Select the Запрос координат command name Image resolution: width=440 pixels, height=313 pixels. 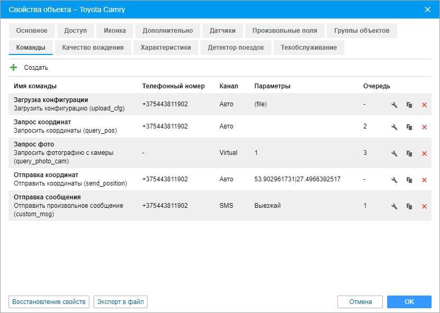42,122
